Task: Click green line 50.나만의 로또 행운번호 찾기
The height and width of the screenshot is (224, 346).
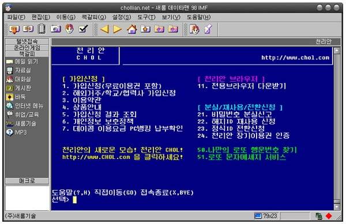Action: pyautogui.click(x=247, y=150)
